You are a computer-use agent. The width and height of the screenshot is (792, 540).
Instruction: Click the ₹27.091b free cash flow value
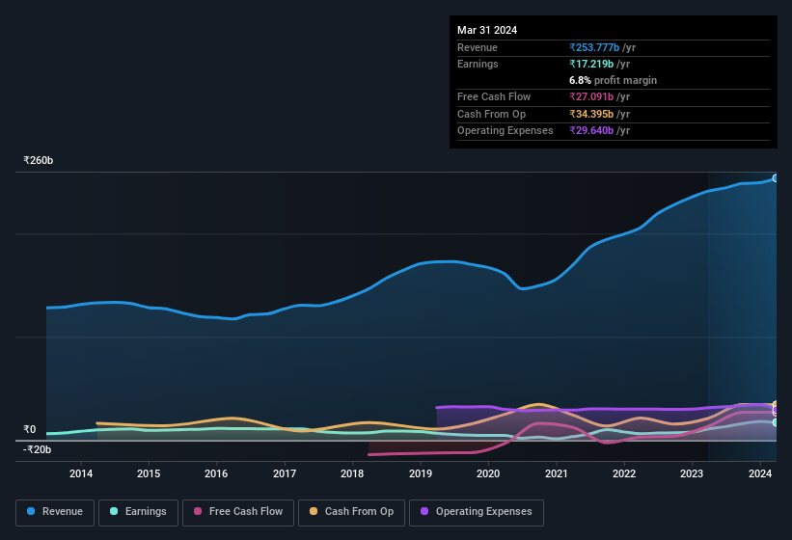[x=591, y=96]
